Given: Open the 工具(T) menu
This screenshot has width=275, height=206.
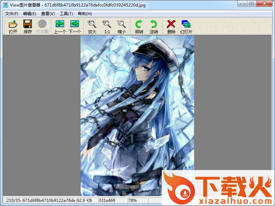Looking at the screenshot, I should pos(66,14).
